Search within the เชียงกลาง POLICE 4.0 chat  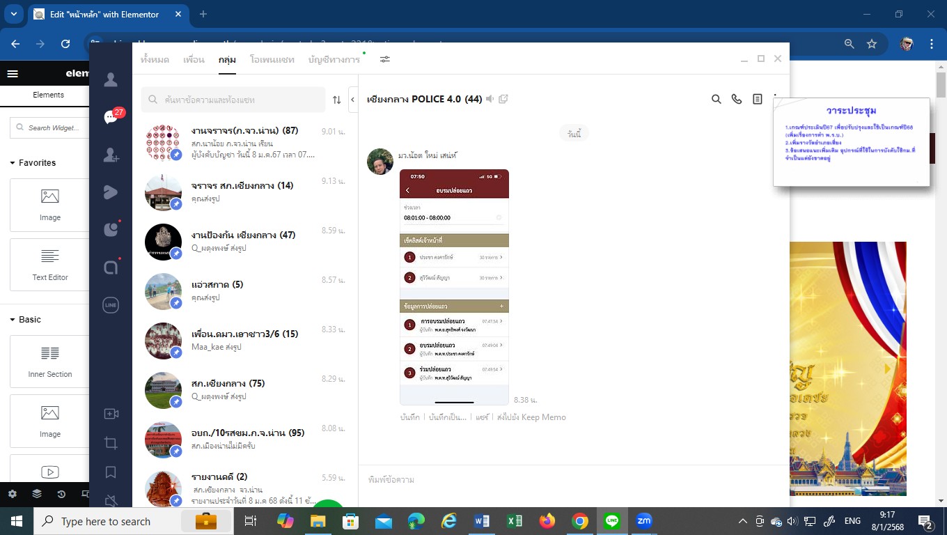(716, 100)
